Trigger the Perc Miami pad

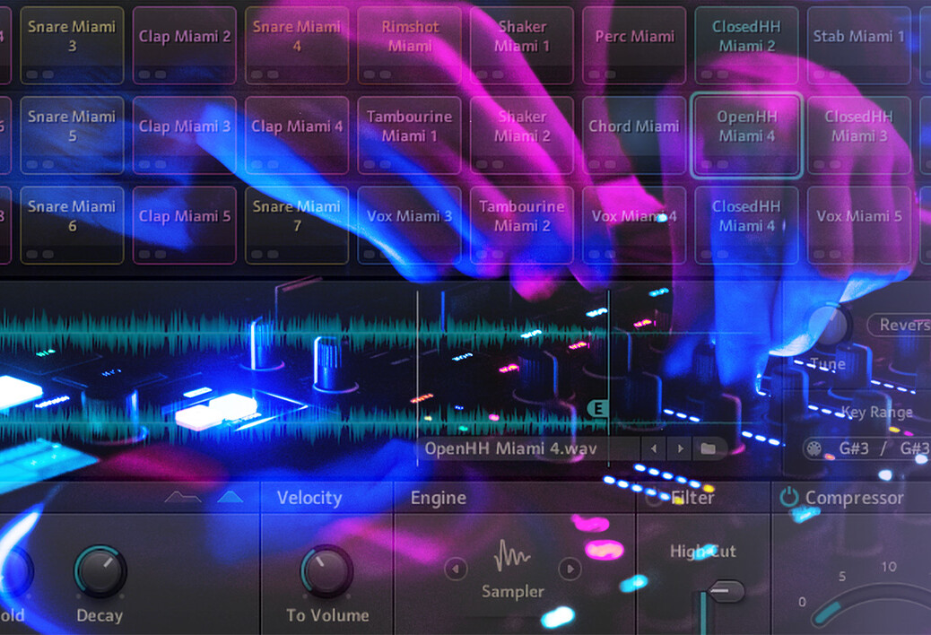tap(634, 45)
